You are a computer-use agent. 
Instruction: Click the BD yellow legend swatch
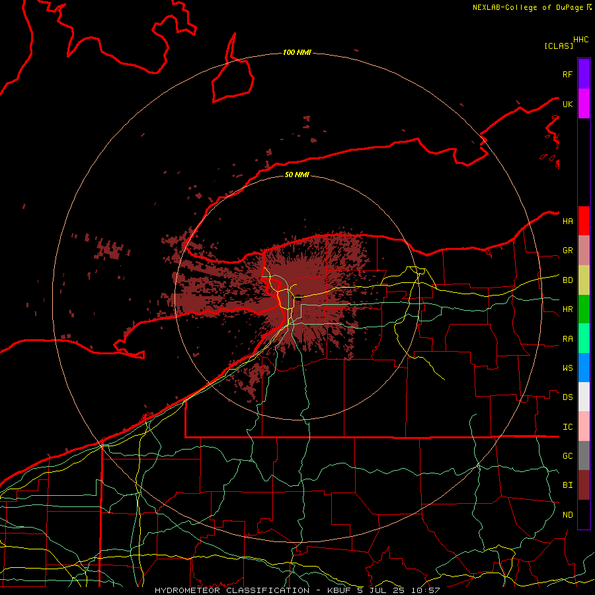tap(584, 280)
